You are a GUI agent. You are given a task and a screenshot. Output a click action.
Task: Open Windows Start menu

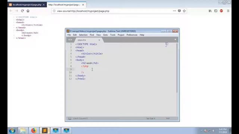(x=12, y=131)
